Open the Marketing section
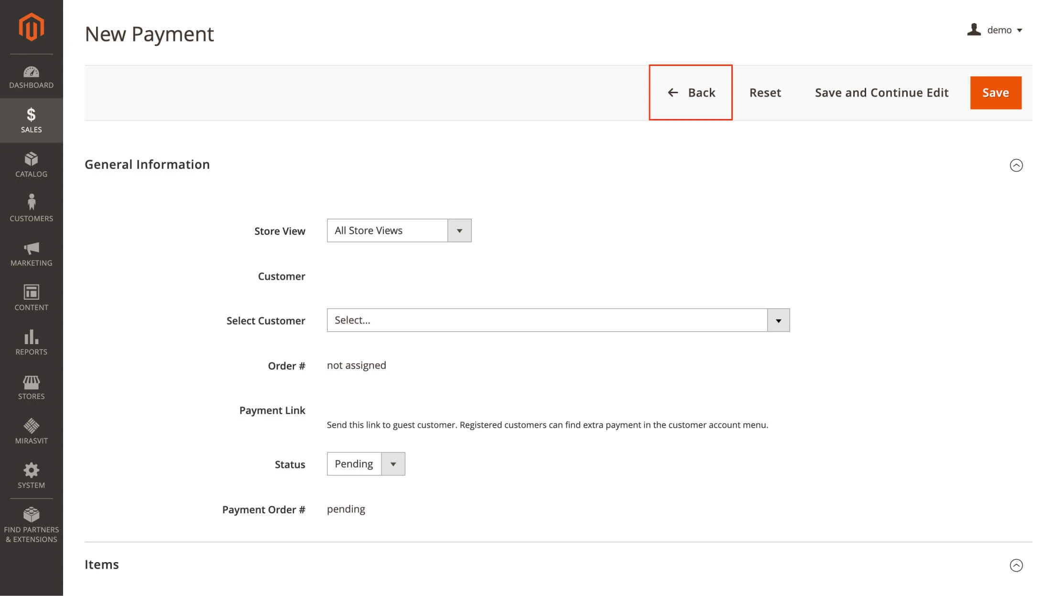Image resolution: width=1054 pixels, height=596 pixels. [x=31, y=253]
